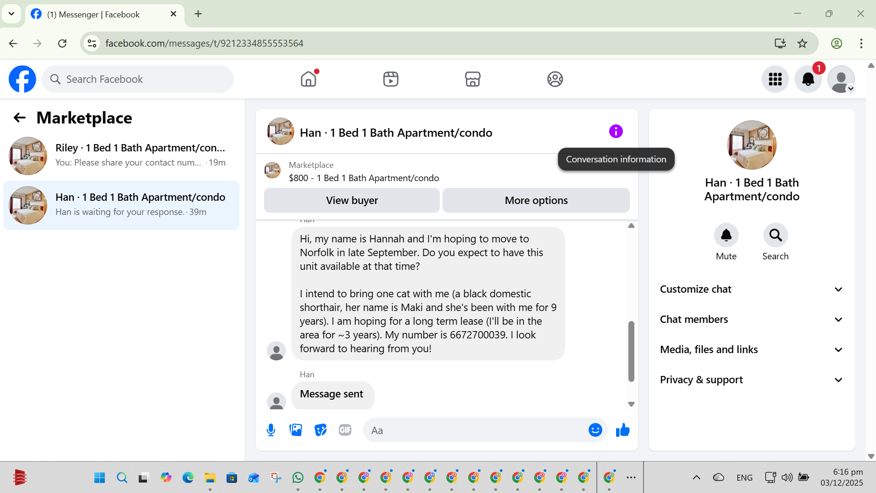
Task: Expand the Privacy & support section
Action: 752,380
